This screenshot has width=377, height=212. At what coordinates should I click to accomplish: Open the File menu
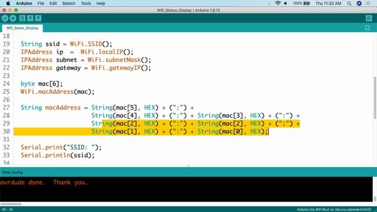[x=41, y=4]
